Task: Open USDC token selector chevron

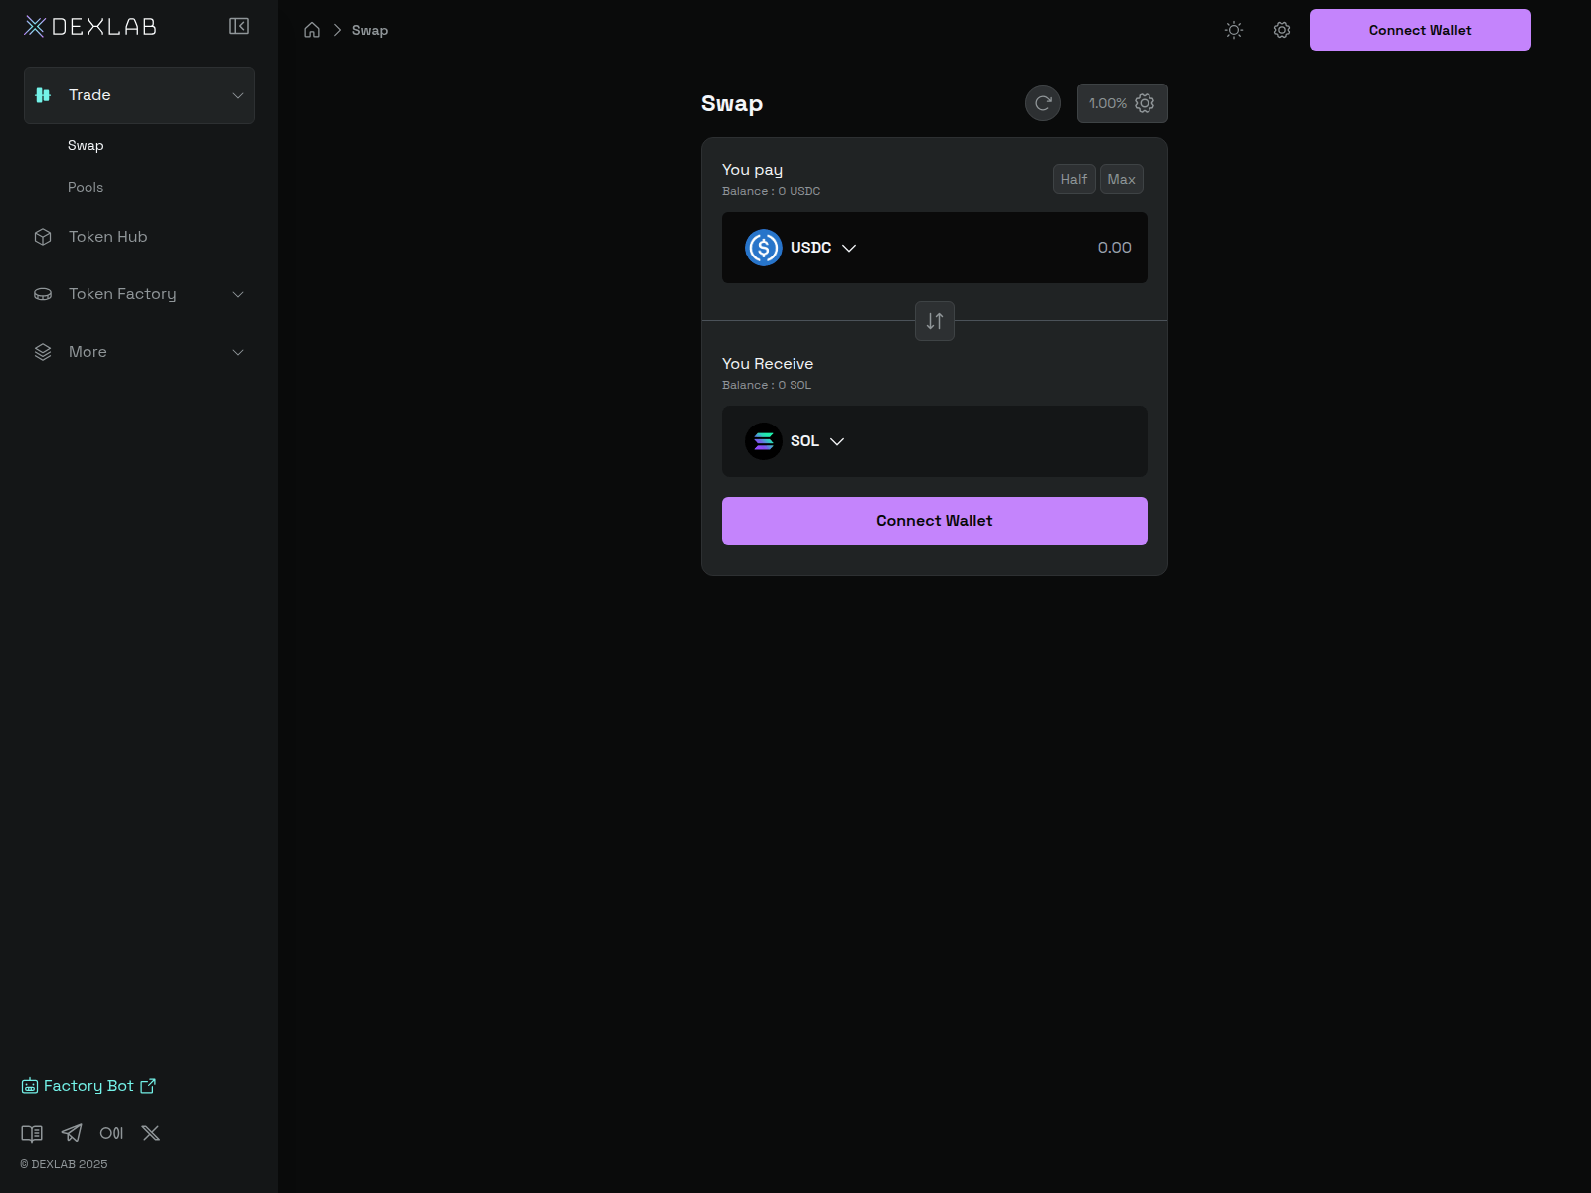Action: tap(849, 248)
